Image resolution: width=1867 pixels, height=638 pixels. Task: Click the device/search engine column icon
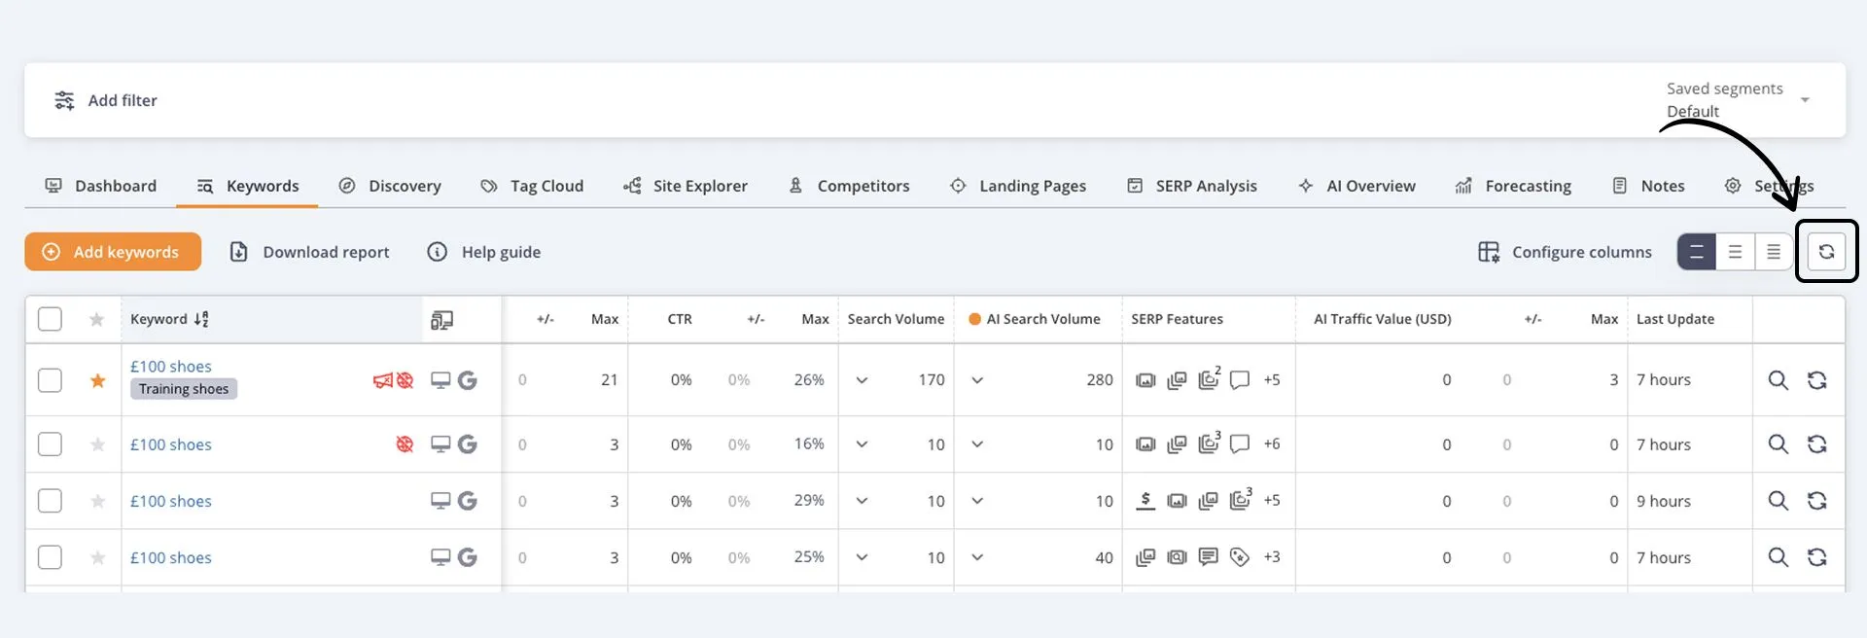click(441, 320)
